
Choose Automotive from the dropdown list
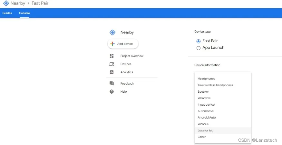click(223, 111)
